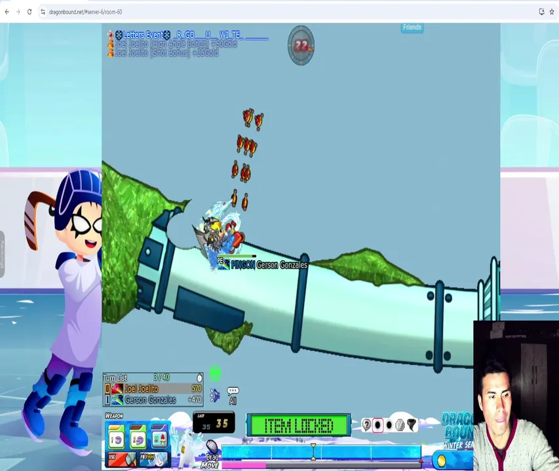Bookmark this page with the star icon
This screenshot has height=471, width=559.
tap(552, 12)
